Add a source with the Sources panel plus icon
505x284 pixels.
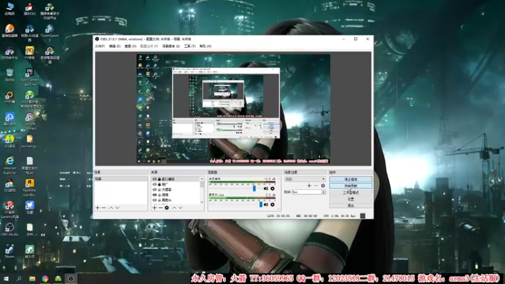pyautogui.click(x=155, y=208)
